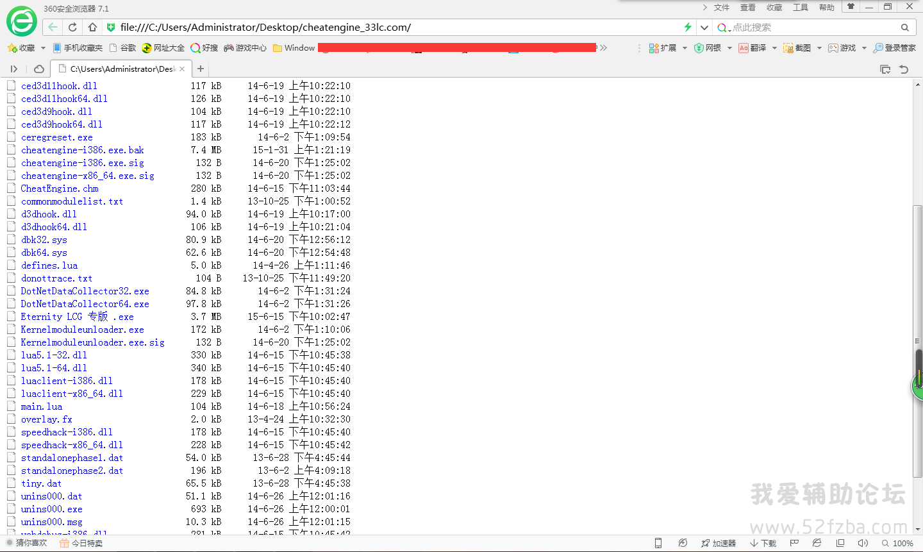Click the green shield security icon
This screenshot has width=923, height=552.
click(x=110, y=28)
